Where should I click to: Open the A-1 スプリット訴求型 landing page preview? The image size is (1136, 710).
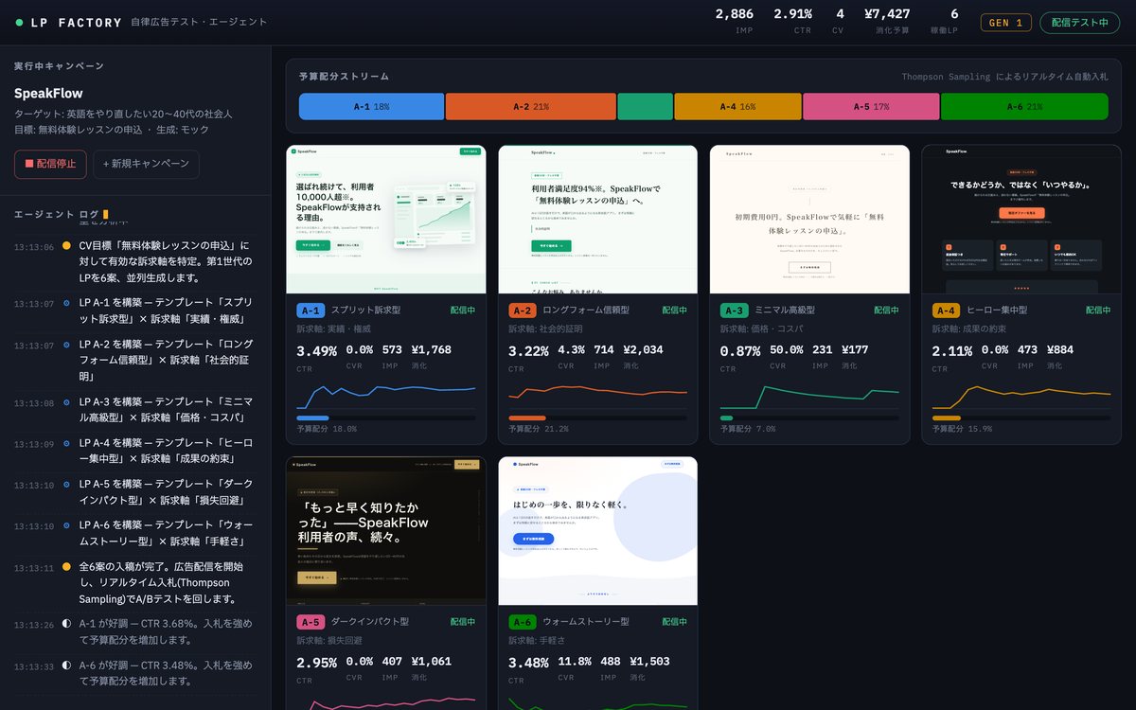386,220
